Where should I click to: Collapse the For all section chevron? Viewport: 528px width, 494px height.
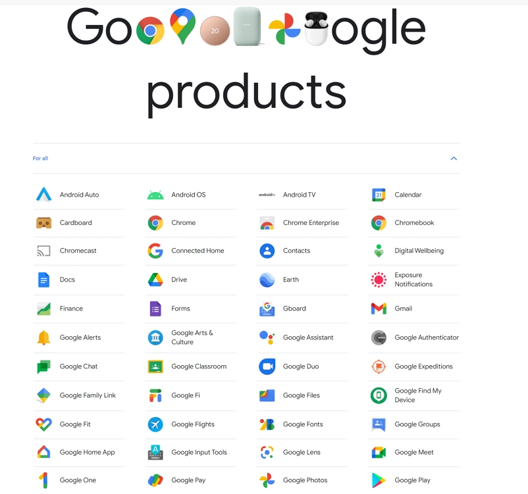coord(454,159)
